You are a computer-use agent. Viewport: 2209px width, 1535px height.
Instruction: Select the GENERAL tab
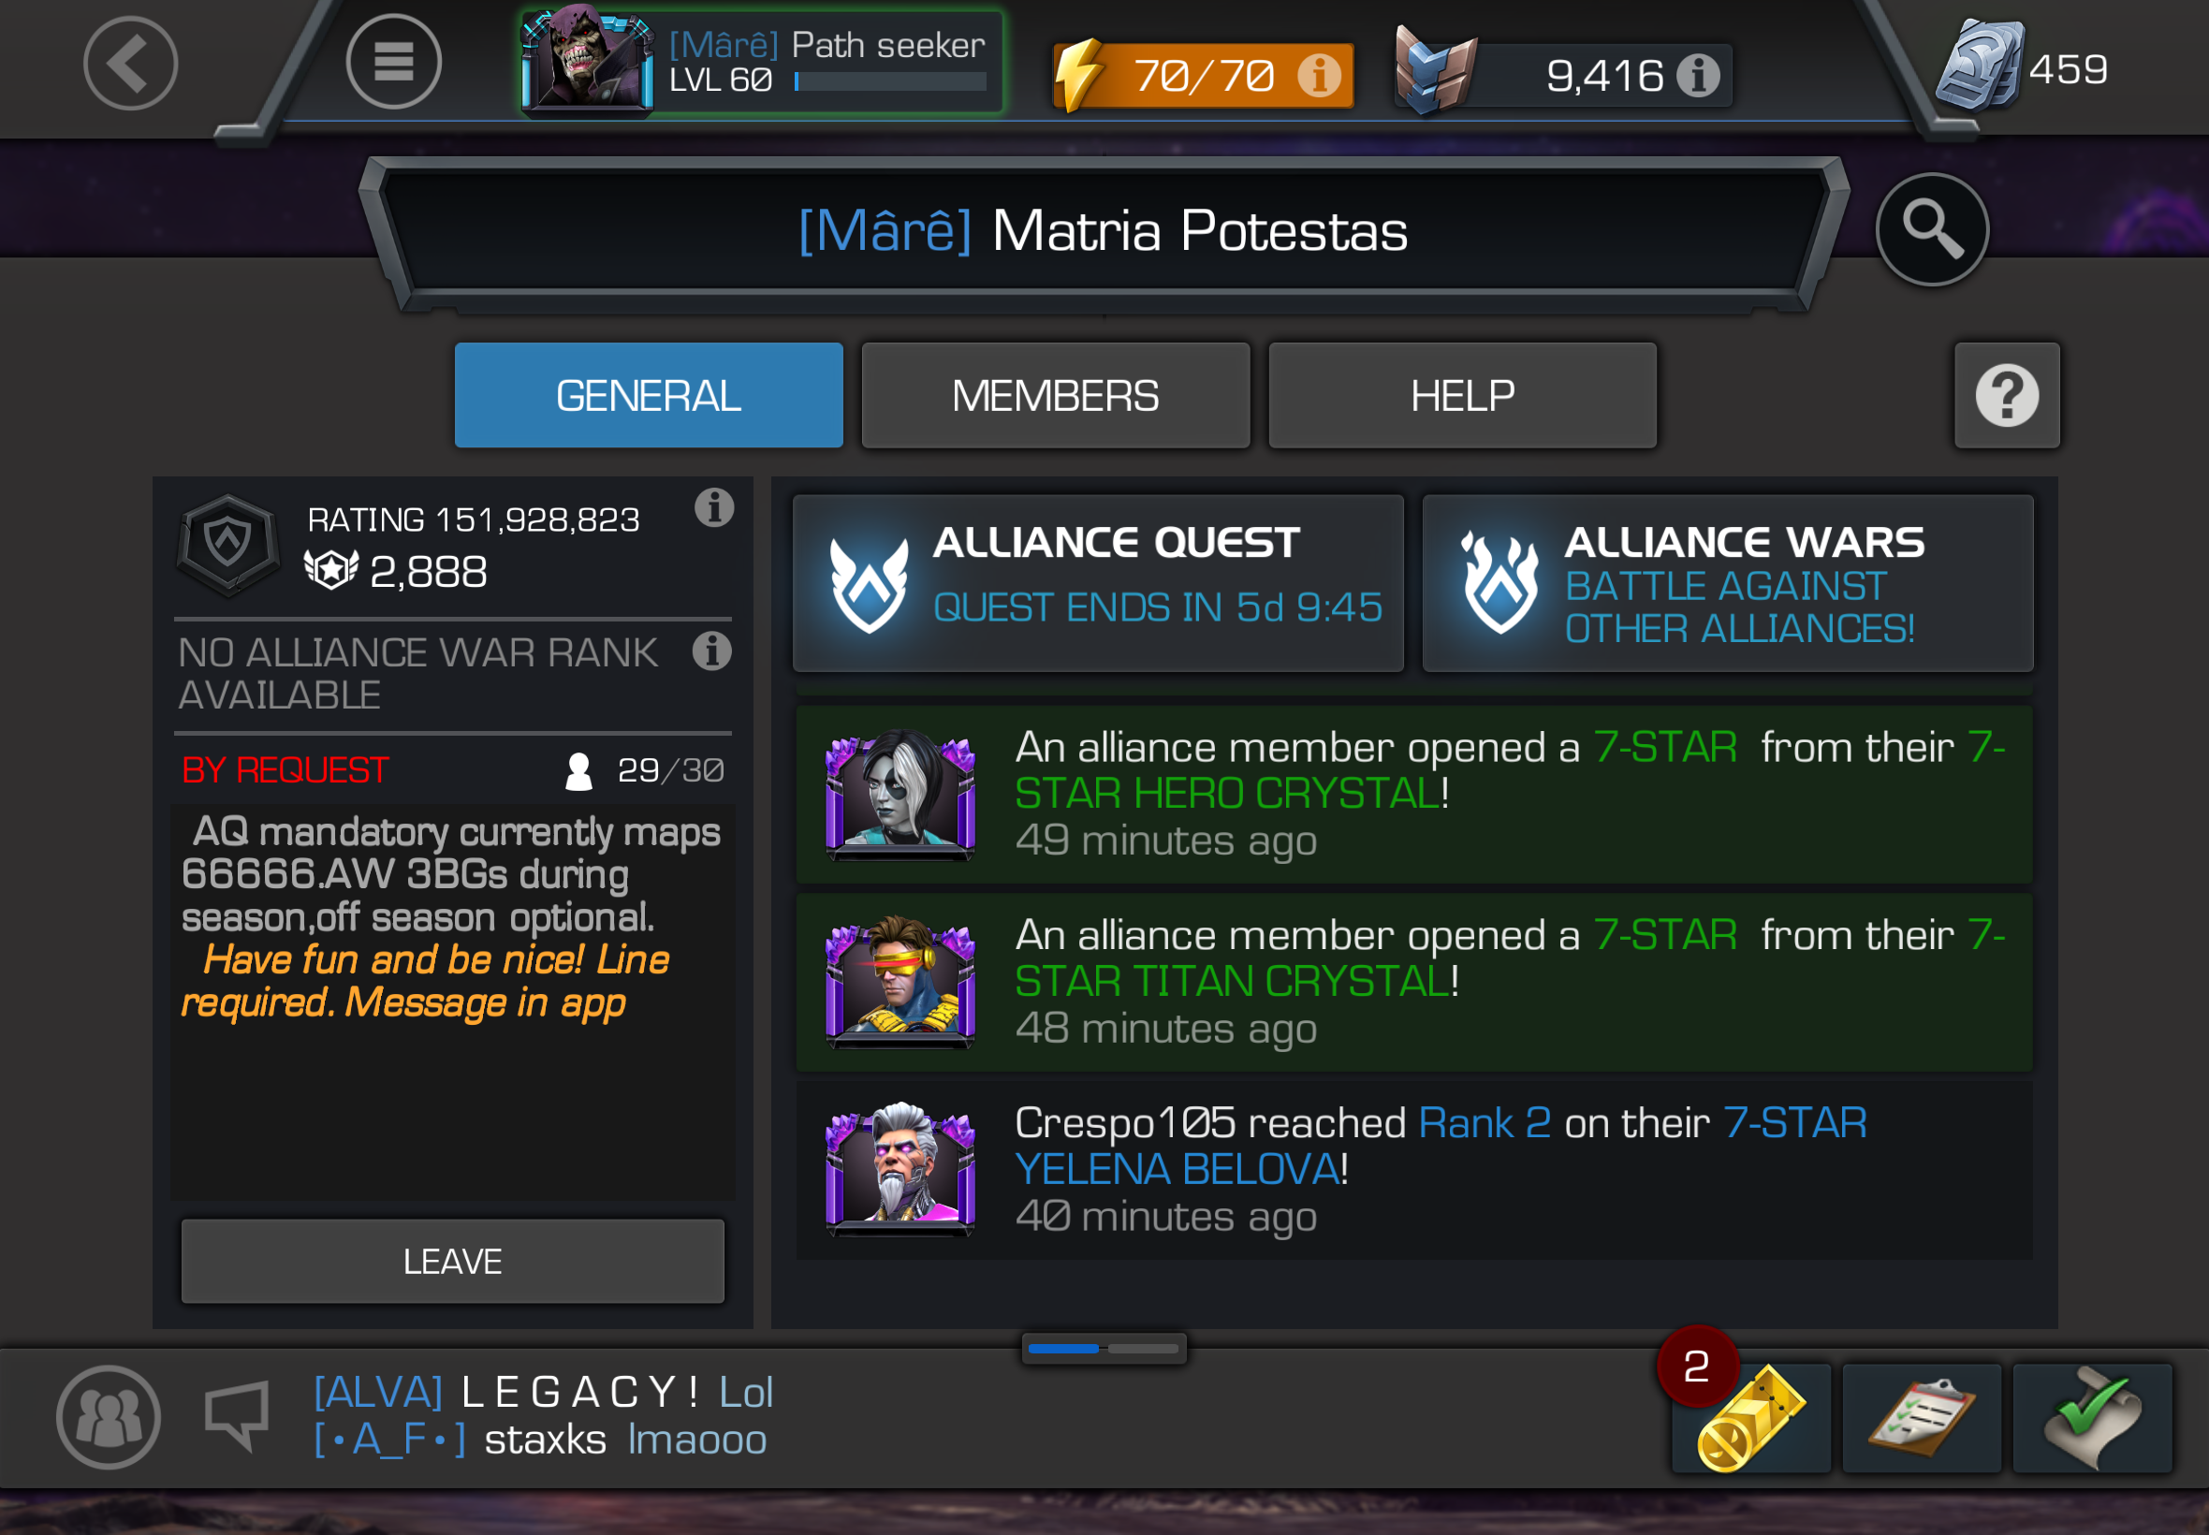click(650, 395)
